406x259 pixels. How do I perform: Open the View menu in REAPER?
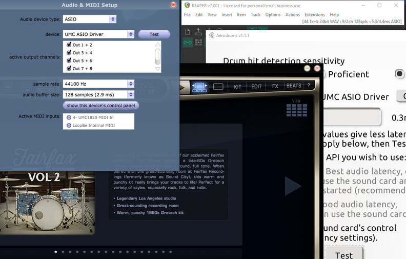212,15
